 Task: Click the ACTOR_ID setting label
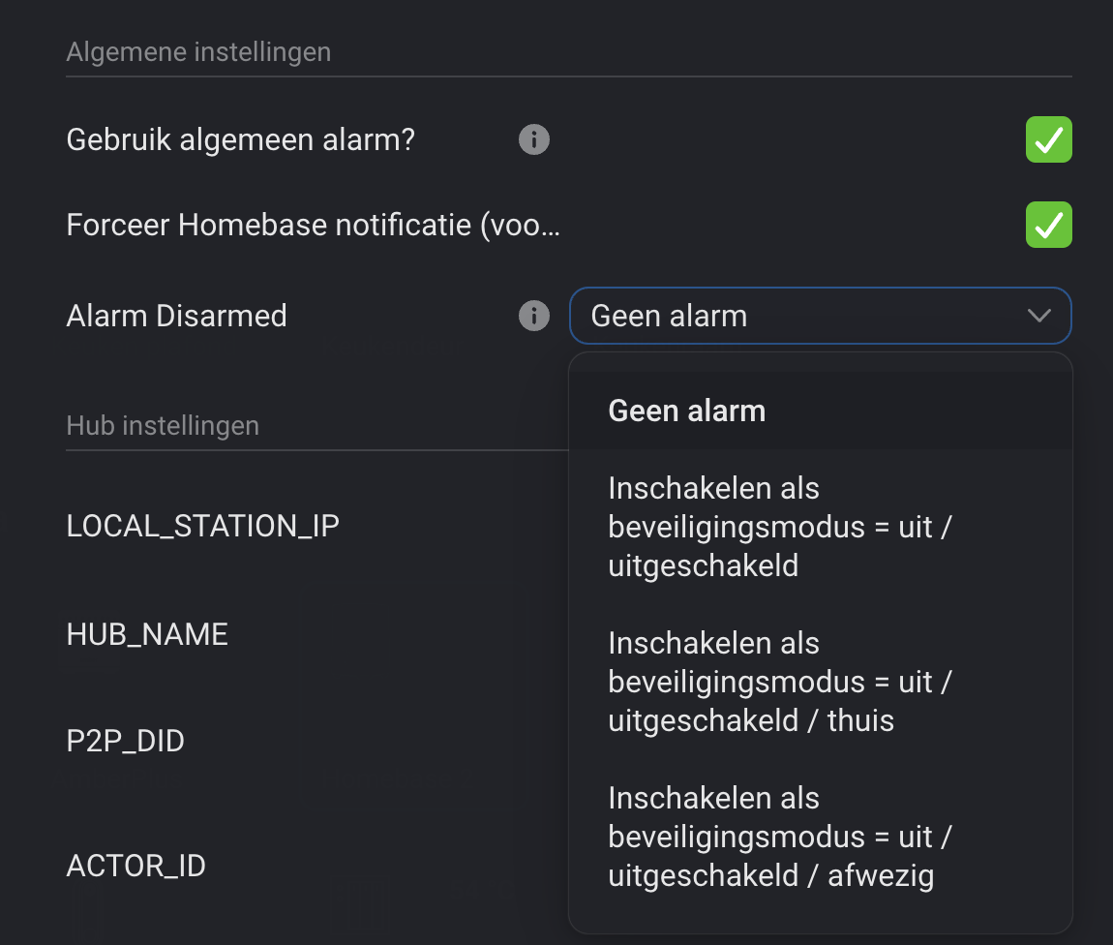135,865
